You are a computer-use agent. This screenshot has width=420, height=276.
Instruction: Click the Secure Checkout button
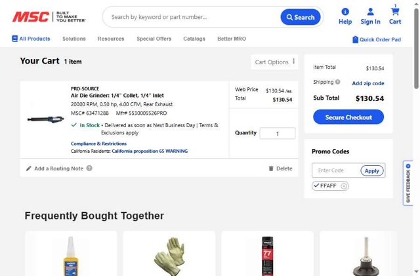click(348, 117)
